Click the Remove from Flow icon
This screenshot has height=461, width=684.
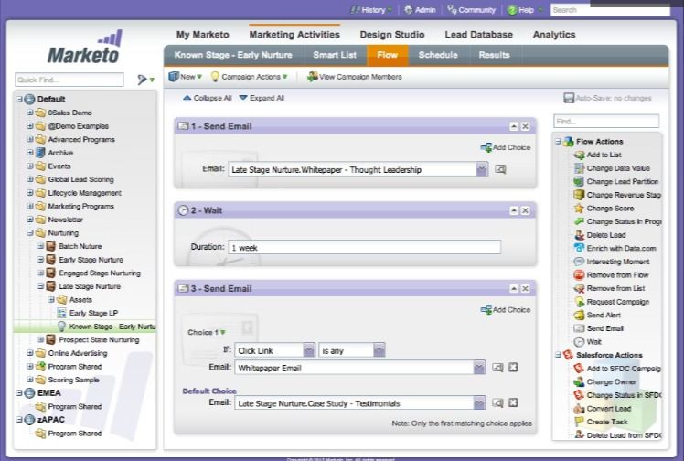579,275
